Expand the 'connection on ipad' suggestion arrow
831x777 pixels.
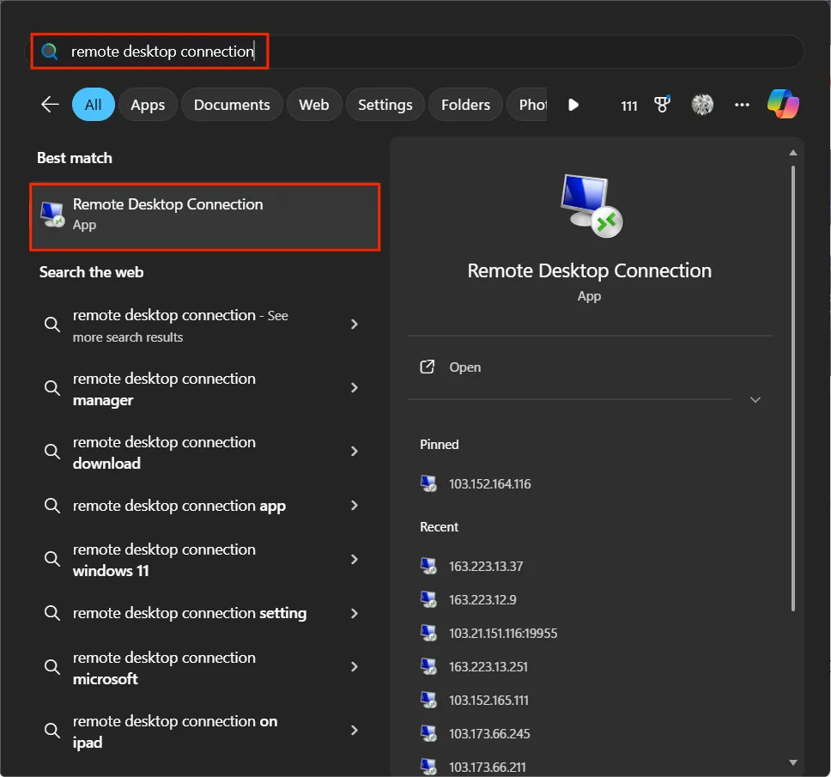pyautogui.click(x=355, y=731)
